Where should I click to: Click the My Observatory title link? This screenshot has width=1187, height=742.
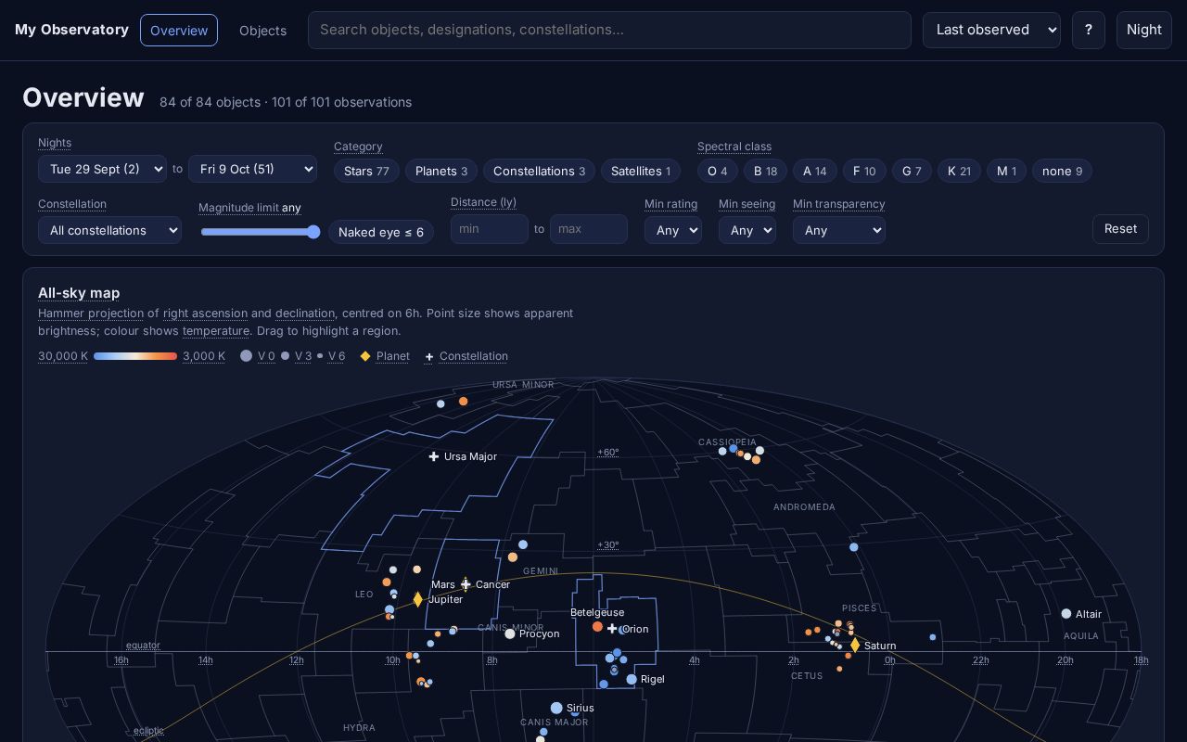click(72, 30)
